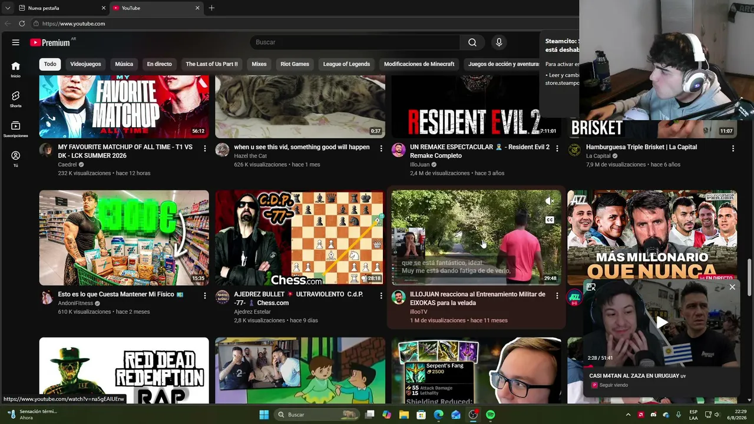Open AndoniFitness channel link
Screen dimensions: 754x424
pyautogui.click(x=75, y=303)
